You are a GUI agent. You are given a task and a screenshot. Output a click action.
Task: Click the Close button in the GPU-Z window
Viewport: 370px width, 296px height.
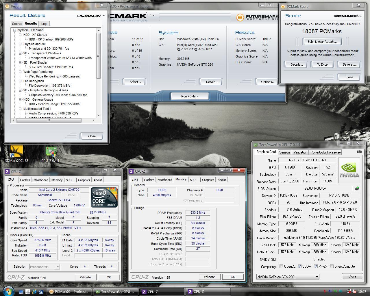pos(352,276)
